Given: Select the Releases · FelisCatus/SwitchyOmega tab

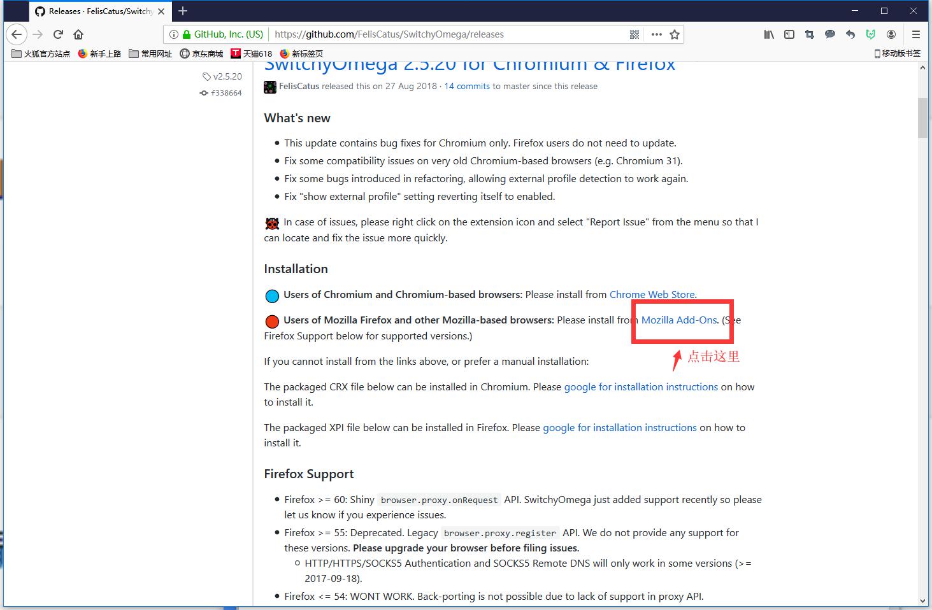Looking at the screenshot, I should [x=101, y=11].
